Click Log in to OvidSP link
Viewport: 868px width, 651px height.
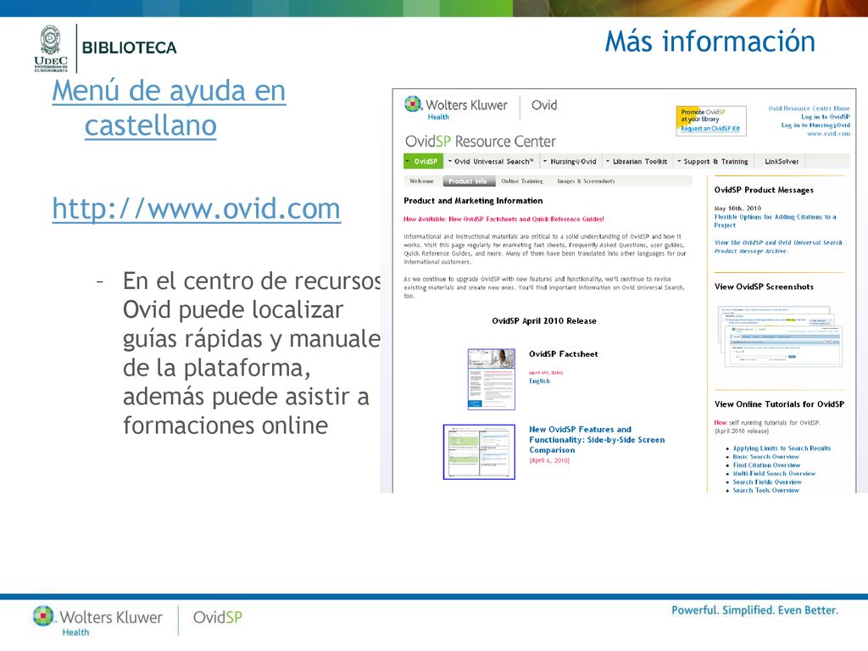pos(826,117)
